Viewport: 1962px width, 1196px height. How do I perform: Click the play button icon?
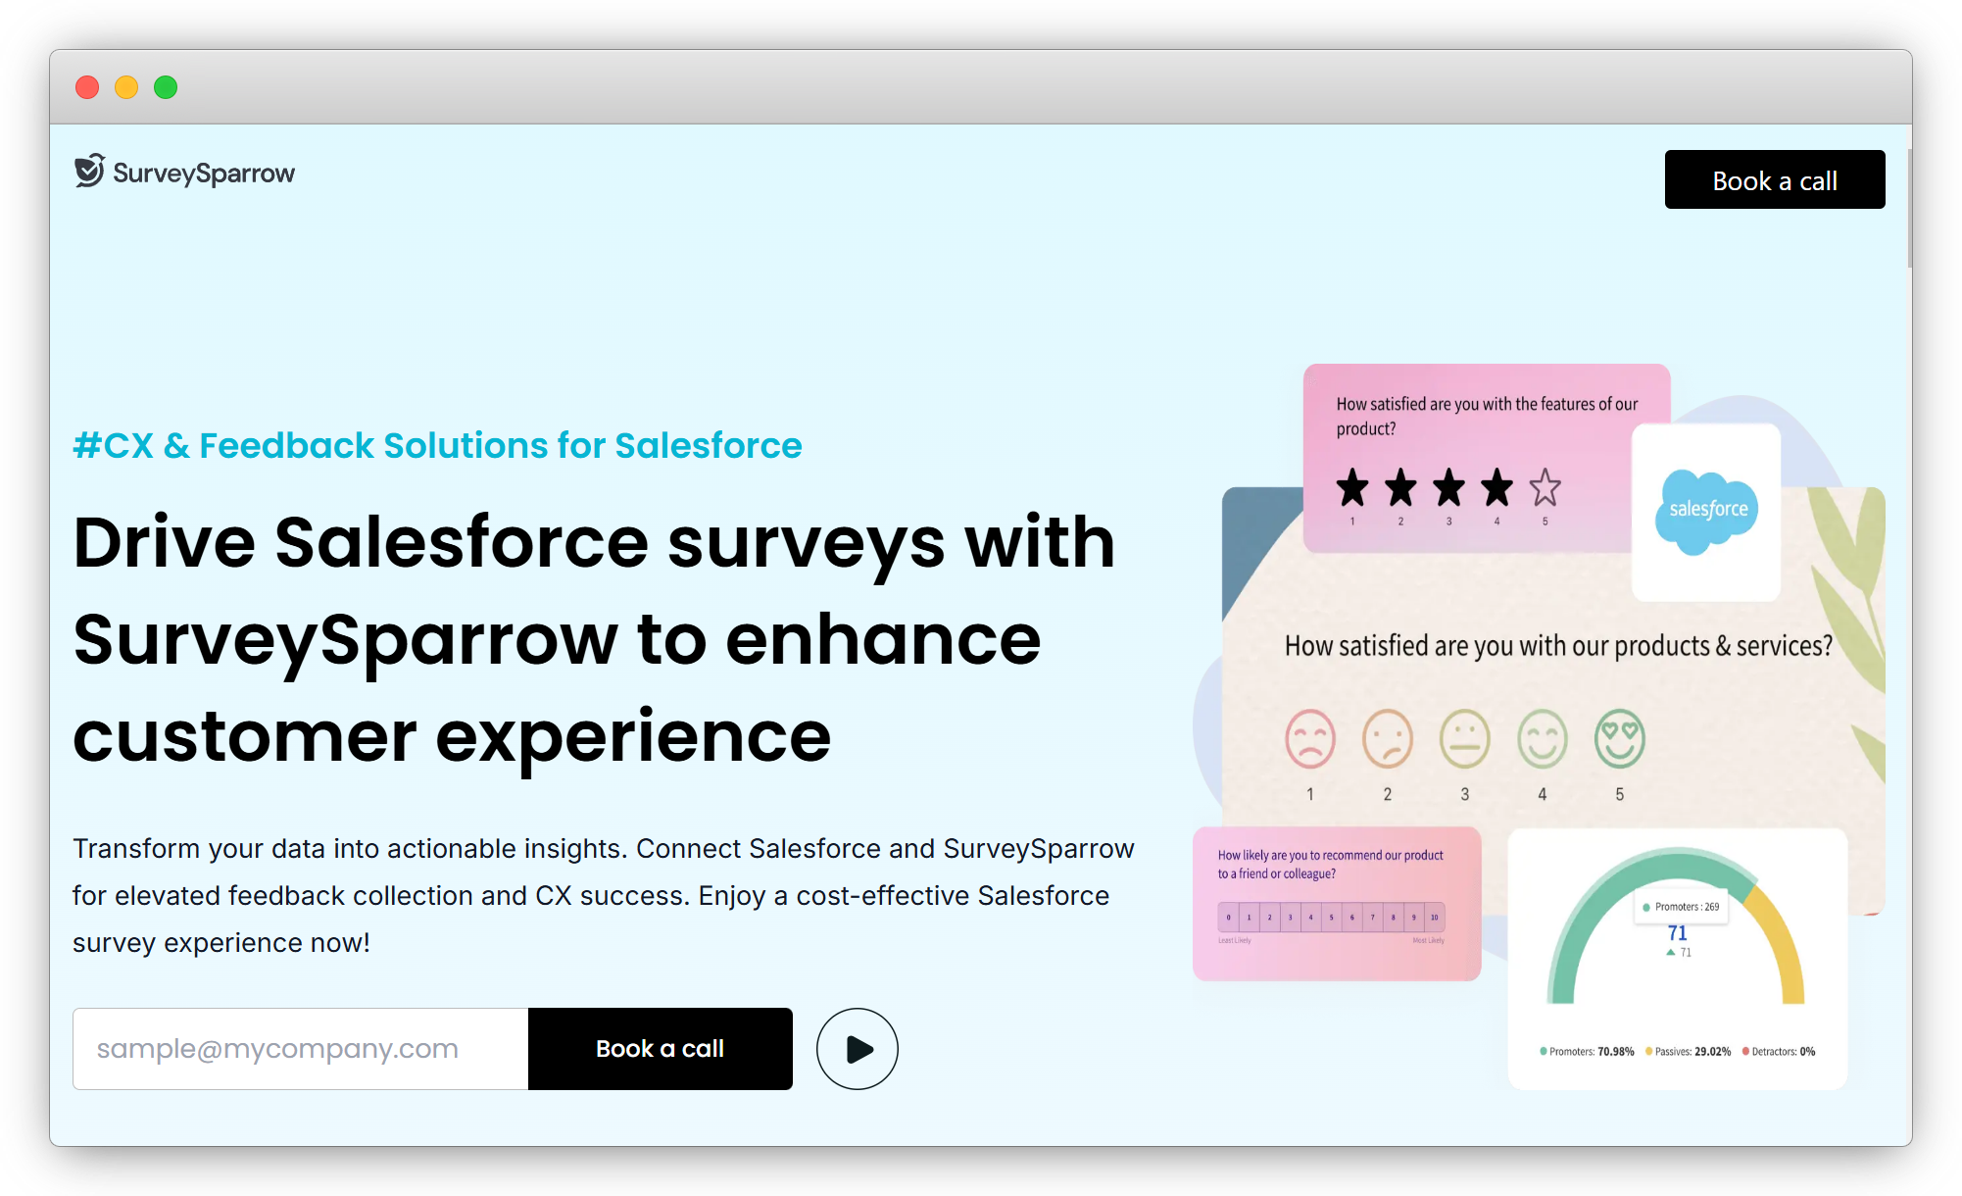tap(860, 1049)
